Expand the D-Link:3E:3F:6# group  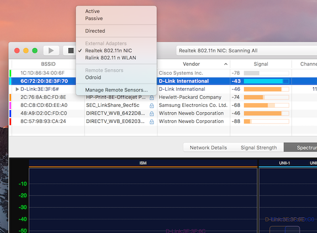pyautogui.click(x=17, y=89)
